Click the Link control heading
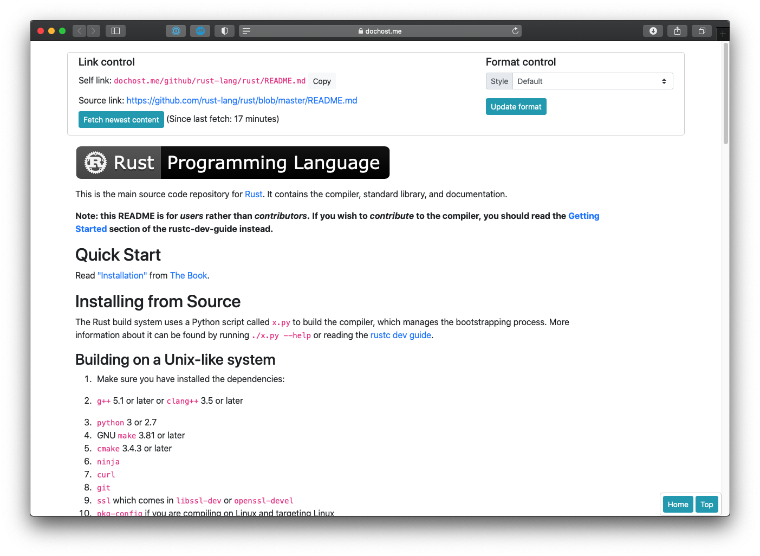Screen dimensions: 760x556 tap(107, 62)
